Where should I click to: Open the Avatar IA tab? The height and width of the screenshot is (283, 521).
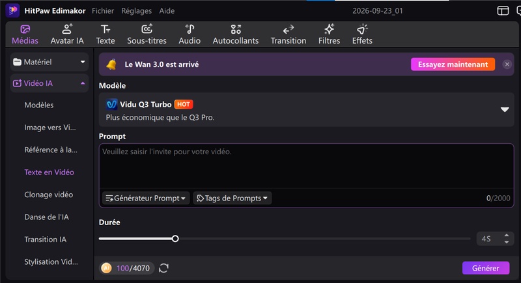click(67, 34)
